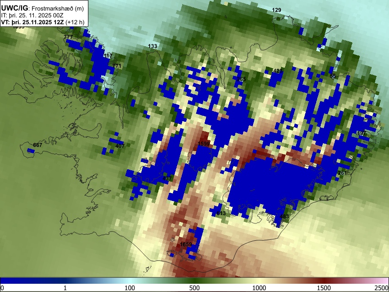Click the legend label 2500
The image size is (389, 292).
click(382, 288)
